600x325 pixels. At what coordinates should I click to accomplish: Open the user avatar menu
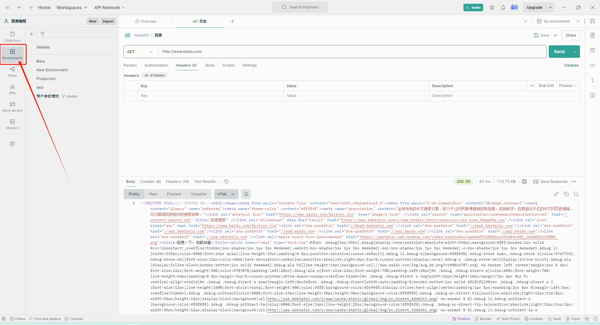tap(514, 7)
